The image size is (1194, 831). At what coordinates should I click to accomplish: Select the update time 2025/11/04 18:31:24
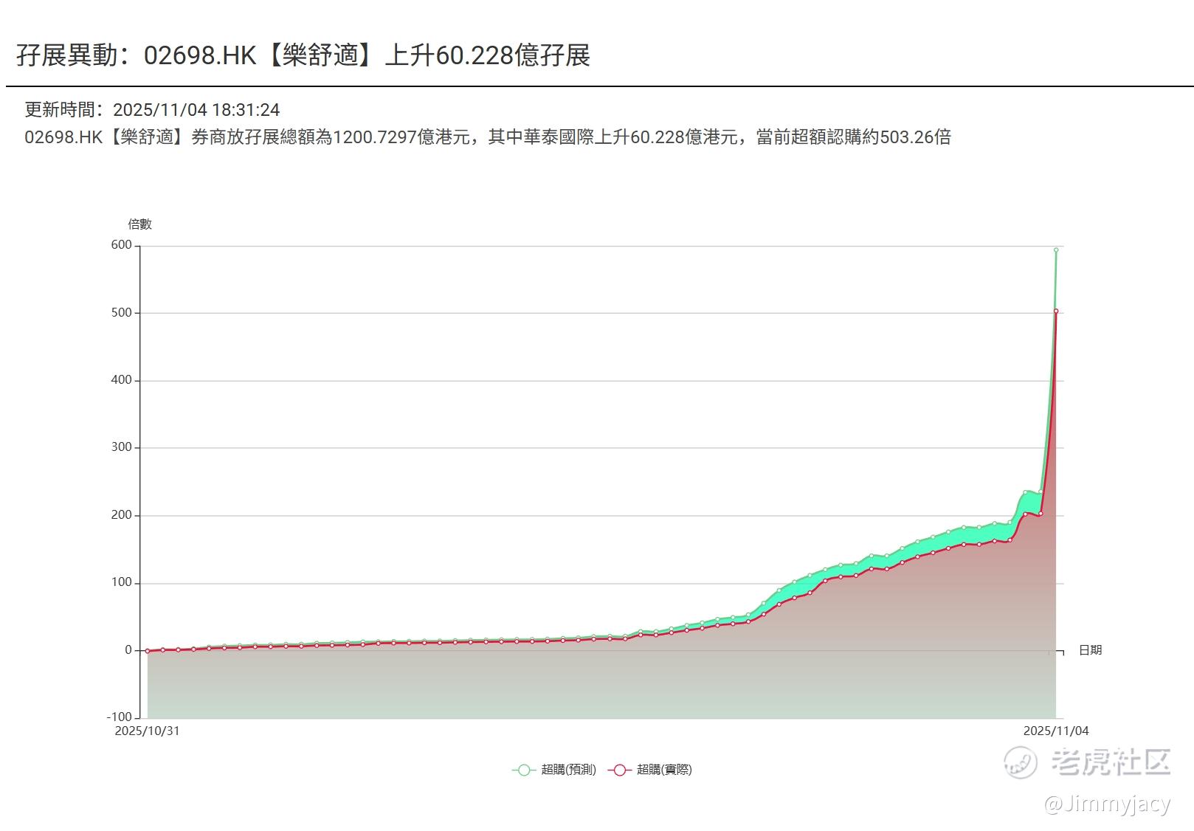(196, 110)
